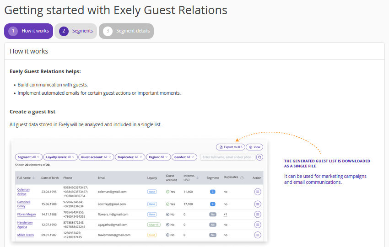Screen dimensions: 389x247
Task: Click the help icon next to Duplicates header
Action: point(242,177)
